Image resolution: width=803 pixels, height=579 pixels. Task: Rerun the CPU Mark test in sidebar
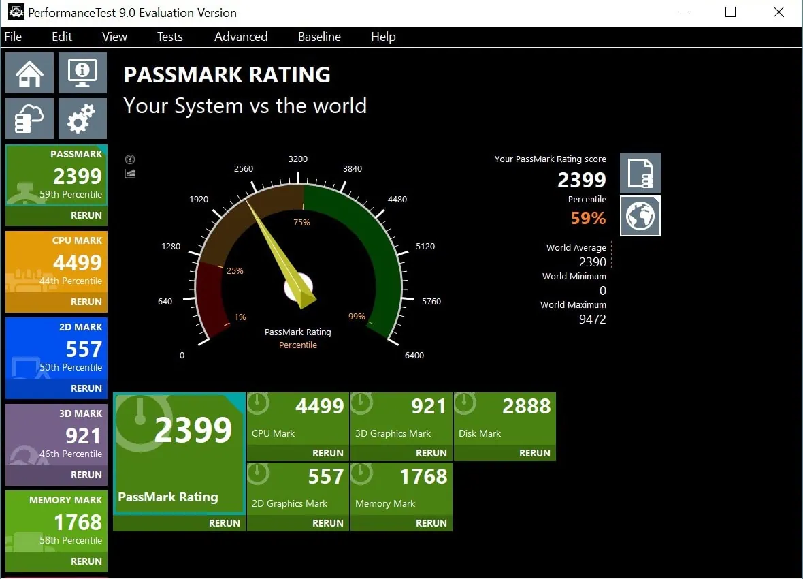[x=86, y=302]
